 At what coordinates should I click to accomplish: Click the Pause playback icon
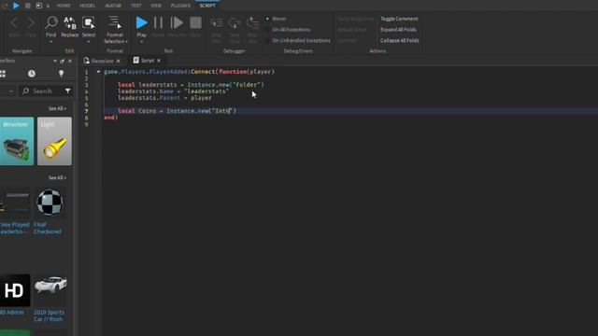coord(158,22)
